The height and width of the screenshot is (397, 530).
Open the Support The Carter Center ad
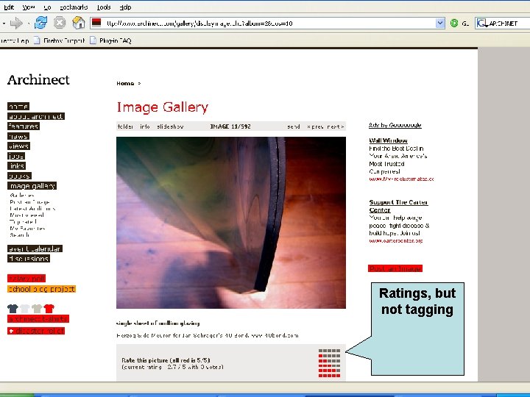pos(398,206)
